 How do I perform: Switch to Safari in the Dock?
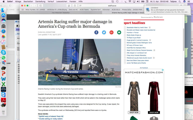pyautogui.click(x=4, y=31)
